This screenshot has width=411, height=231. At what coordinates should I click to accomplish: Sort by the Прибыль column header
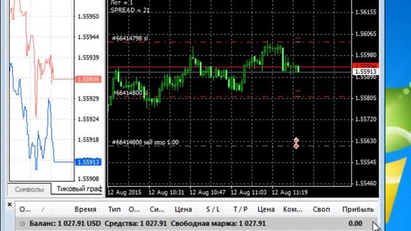[358, 210]
